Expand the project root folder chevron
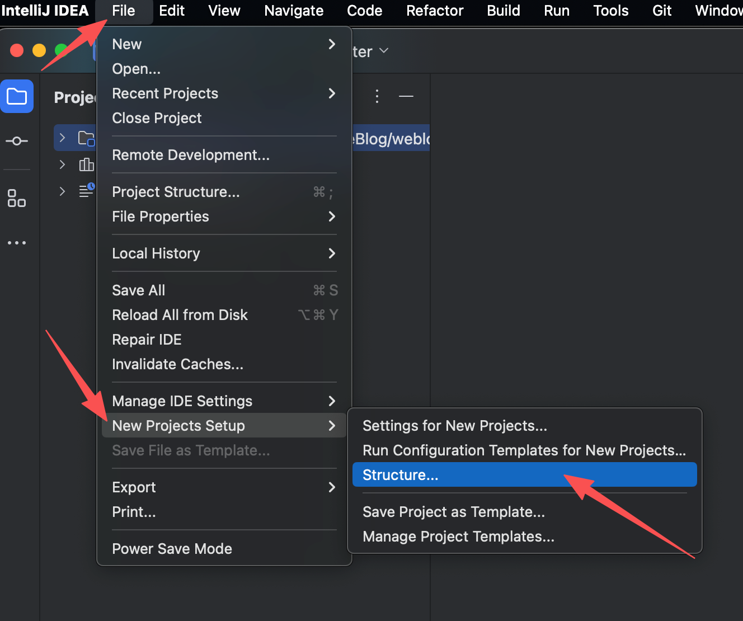The height and width of the screenshot is (621, 743). click(63, 138)
